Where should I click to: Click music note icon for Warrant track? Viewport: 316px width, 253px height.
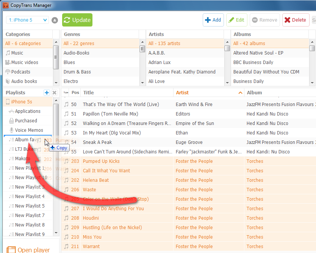[66, 247]
